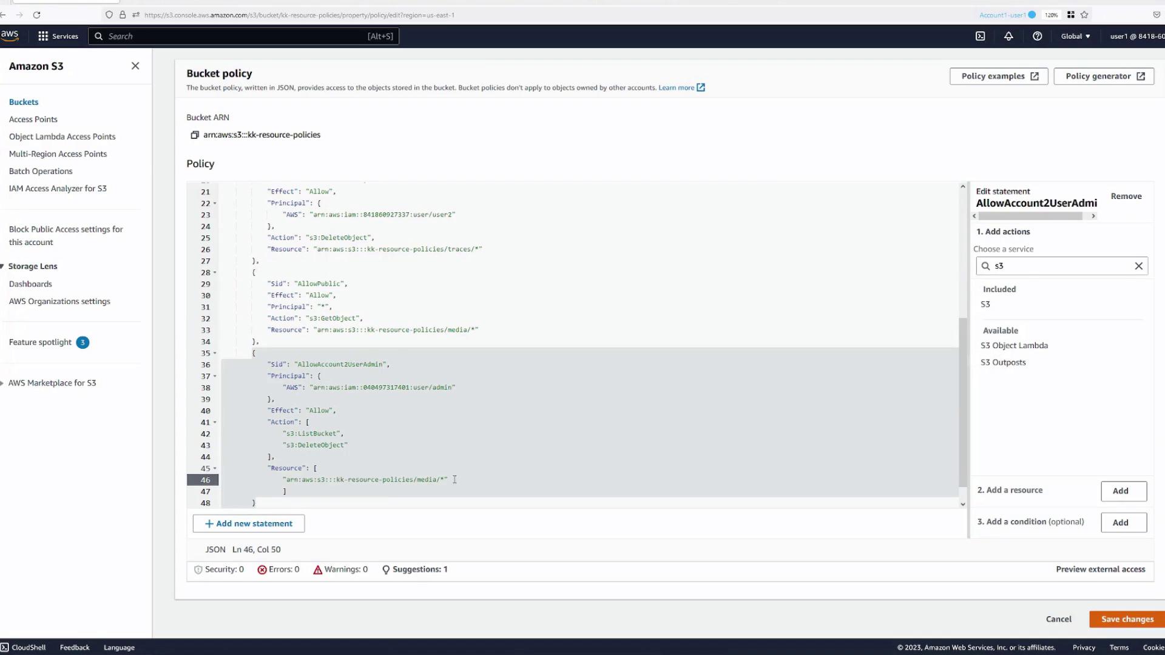The height and width of the screenshot is (655, 1165).
Task: Open the Services grid menu
Action: click(x=58, y=36)
